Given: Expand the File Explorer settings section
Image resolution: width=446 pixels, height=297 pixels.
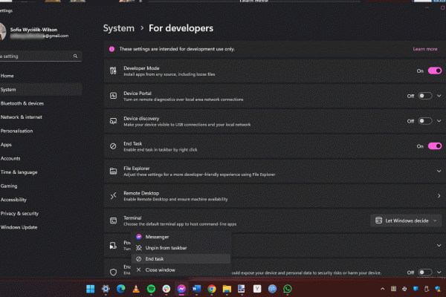Looking at the screenshot, I should (439, 171).
